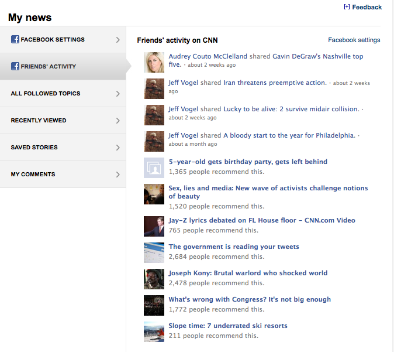Click placeholder thumbnail for 5-year-old birthday story
The height and width of the screenshot is (352, 394).
154,168
